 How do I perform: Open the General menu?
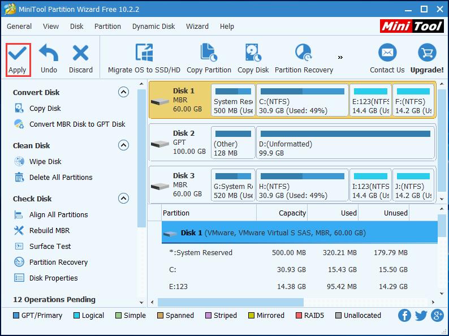(x=19, y=27)
